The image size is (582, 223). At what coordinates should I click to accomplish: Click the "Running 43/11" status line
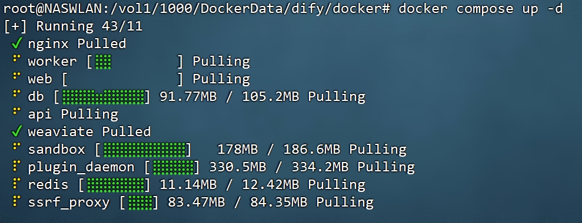click(73, 26)
